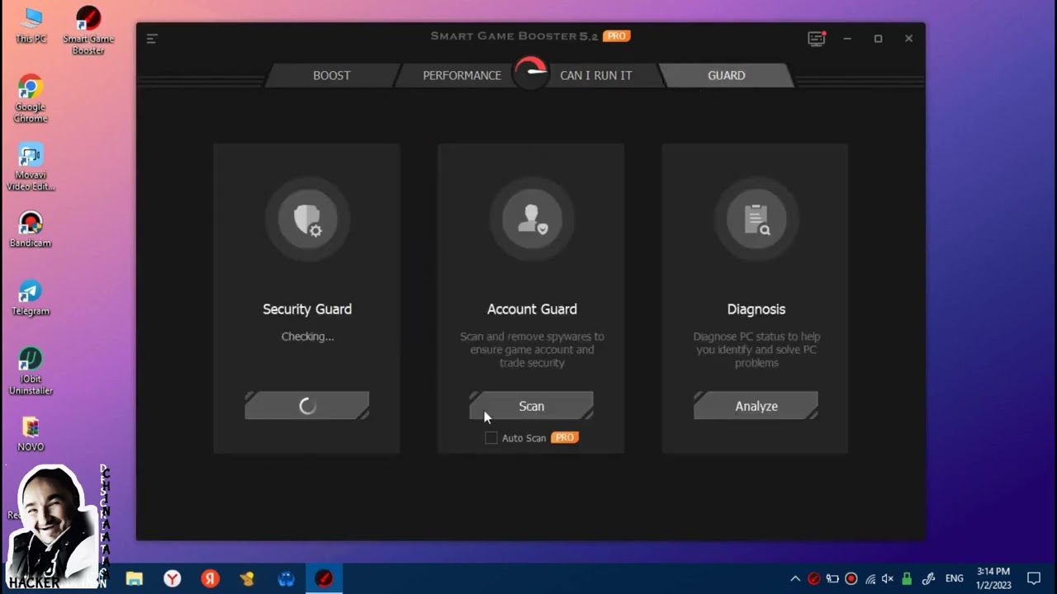Click the Security Guard heading
Viewport: 1057px width, 594px height.
(307, 309)
